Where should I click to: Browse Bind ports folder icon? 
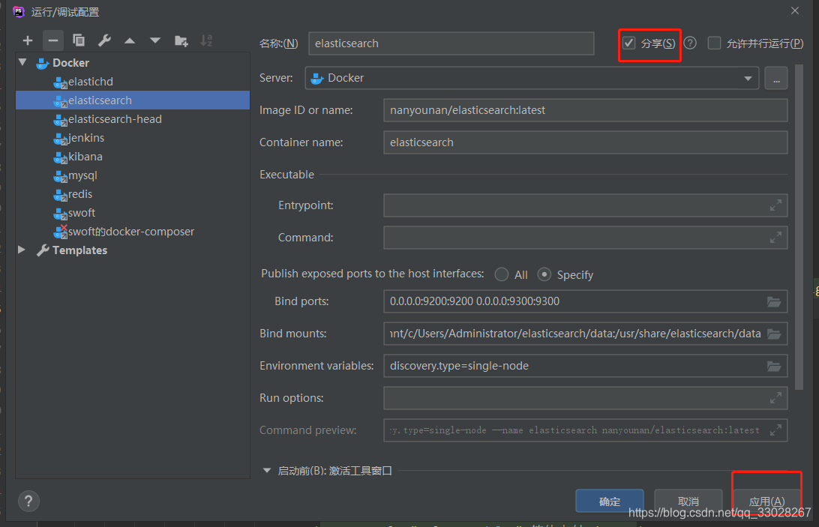[774, 301]
